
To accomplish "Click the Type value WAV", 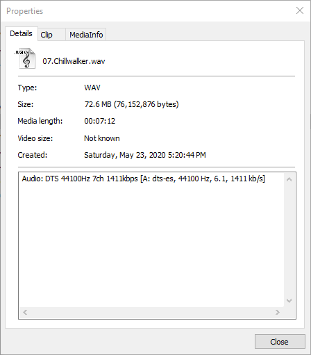I will coord(92,88).
